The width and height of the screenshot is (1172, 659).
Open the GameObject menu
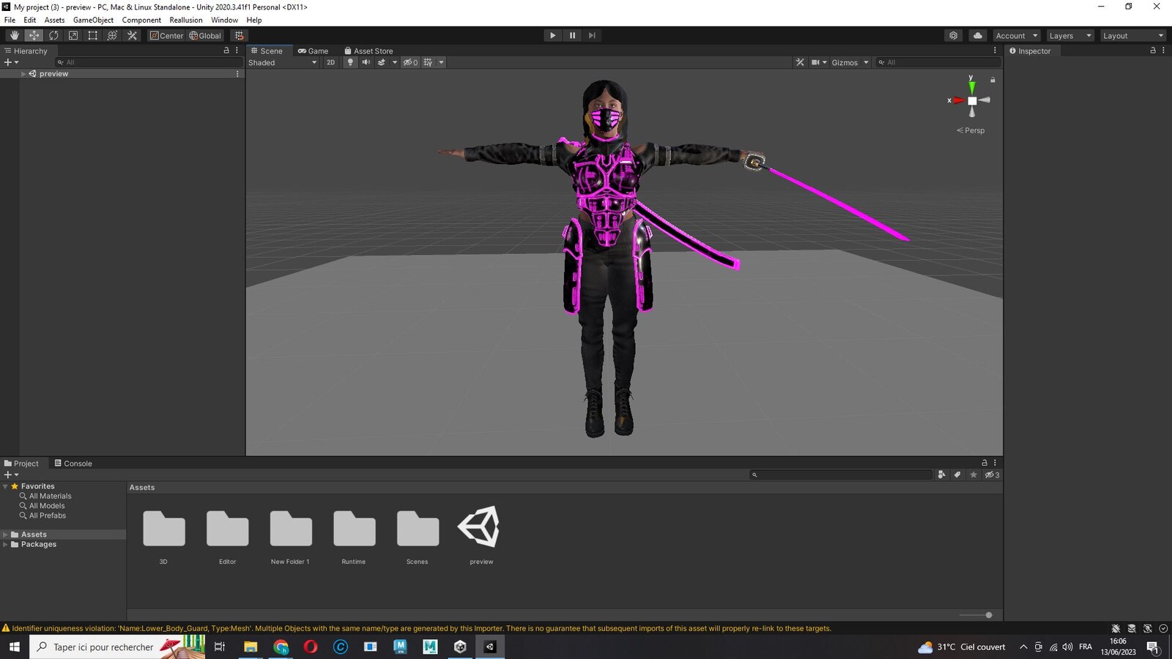click(93, 20)
